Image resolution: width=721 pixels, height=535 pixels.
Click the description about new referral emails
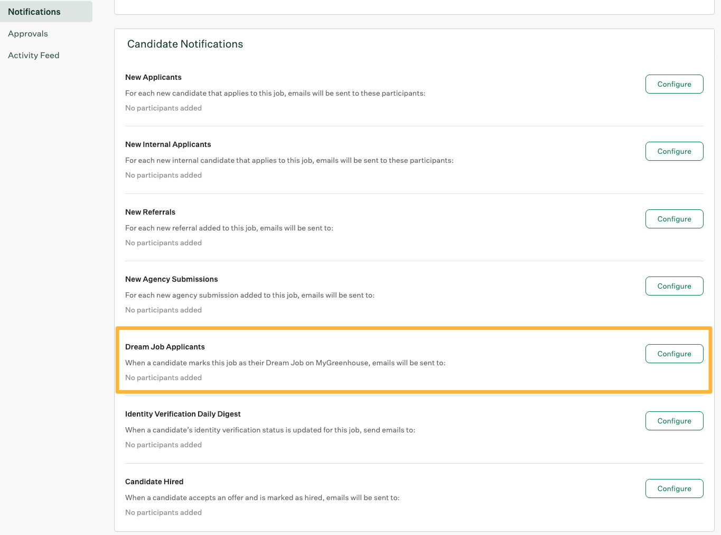tap(229, 228)
